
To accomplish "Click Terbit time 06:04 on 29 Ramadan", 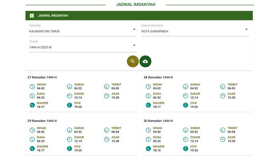I will (115, 132).
